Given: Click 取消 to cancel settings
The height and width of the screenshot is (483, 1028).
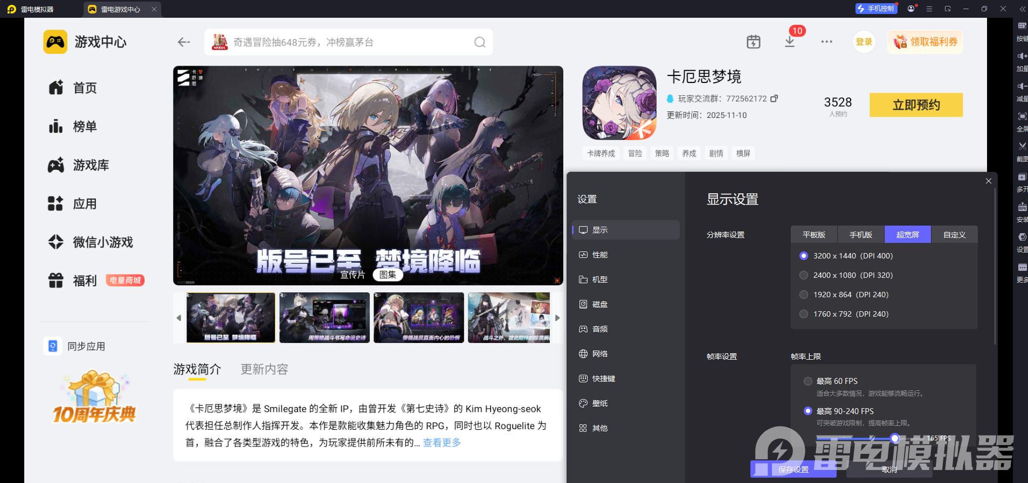Looking at the screenshot, I should tap(889, 470).
